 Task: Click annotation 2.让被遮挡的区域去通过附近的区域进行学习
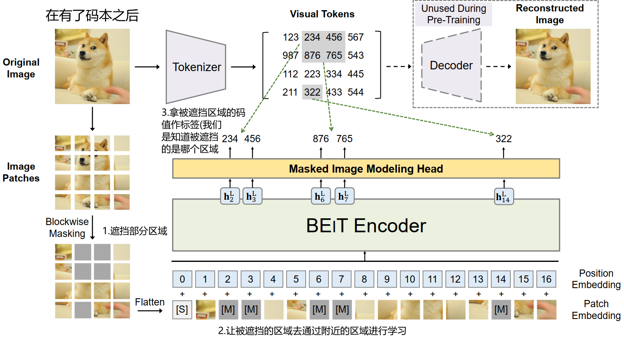tap(312, 331)
